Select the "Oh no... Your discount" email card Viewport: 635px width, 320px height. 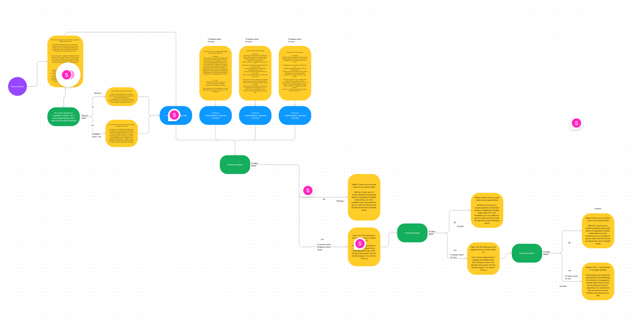pyautogui.click(x=598, y=281)
